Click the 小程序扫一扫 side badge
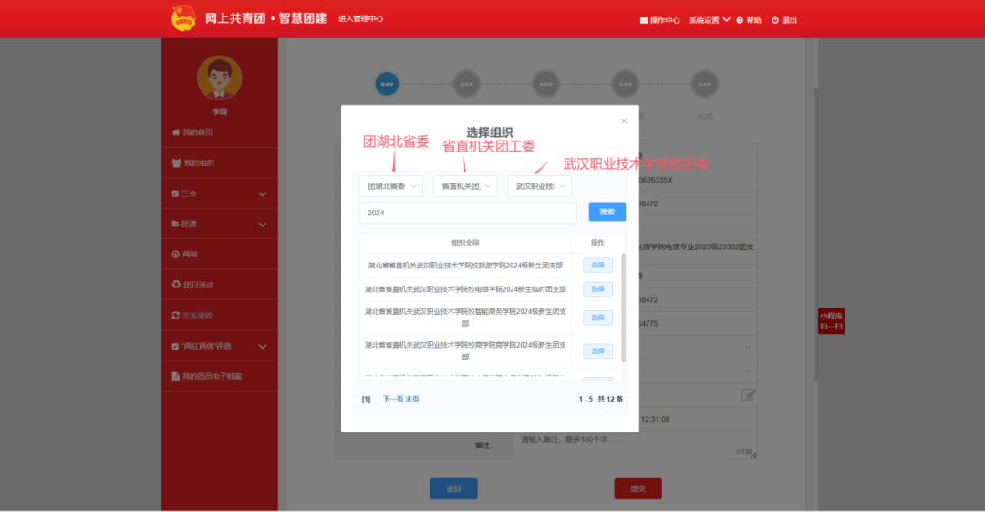This screenshot has width=985, height=512. tap(831, 320)
